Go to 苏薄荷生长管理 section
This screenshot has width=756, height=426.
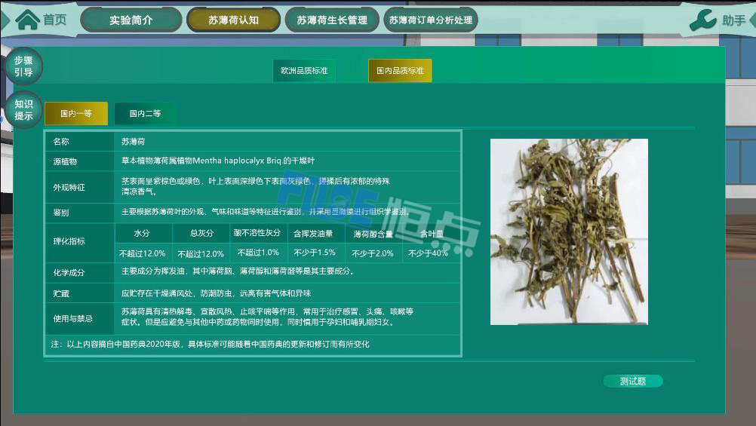pos(332,20)
